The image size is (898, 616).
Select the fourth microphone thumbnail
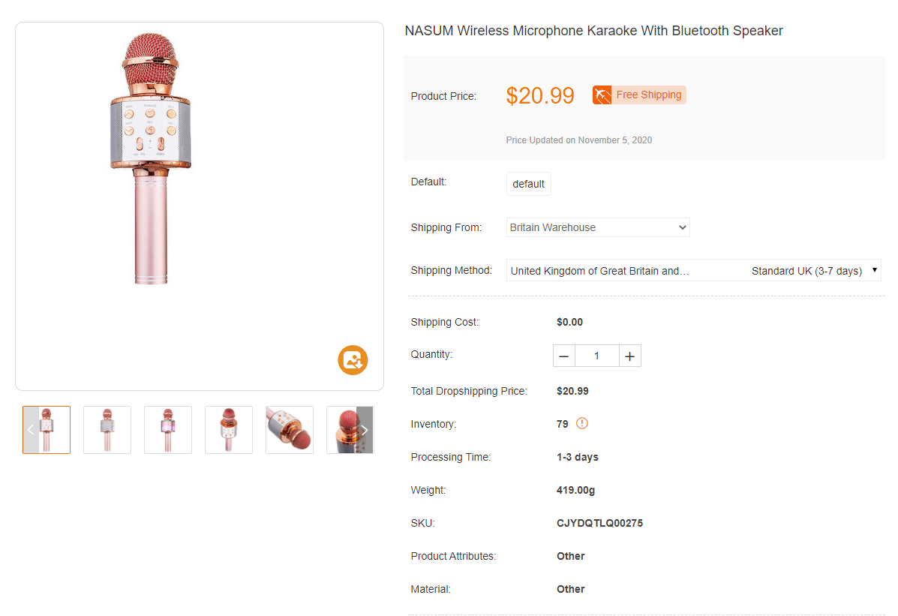pos(229,430)
